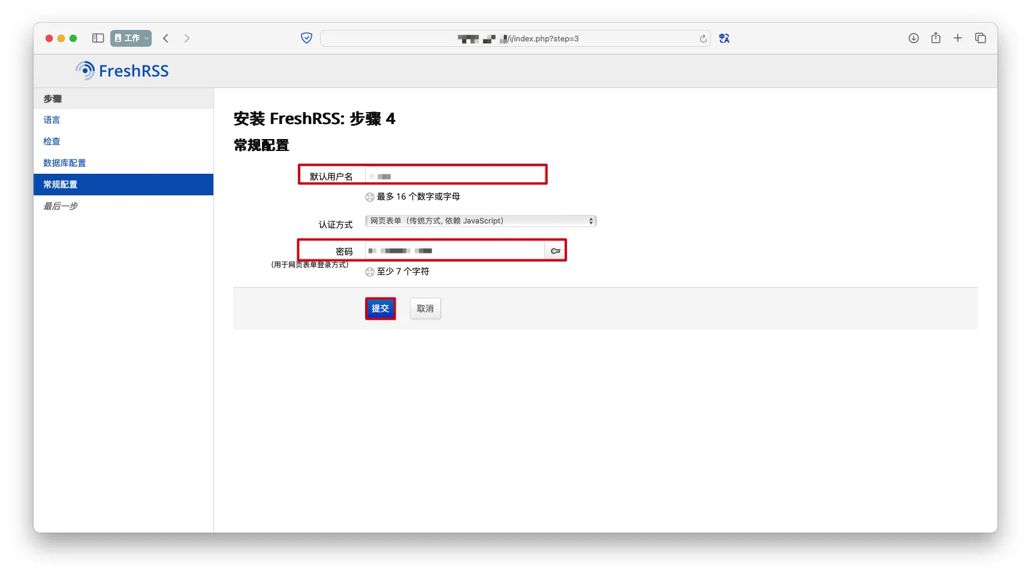Open the 认证方式 authentication dropdown
1031x577 pixels.
[x=481, y=221]
